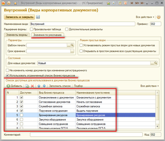Open the main menu dropdown arrow icon

(x=9, y=3)
